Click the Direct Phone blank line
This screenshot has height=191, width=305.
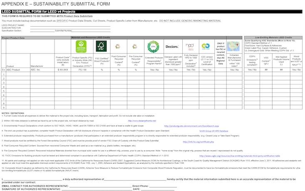163,186
